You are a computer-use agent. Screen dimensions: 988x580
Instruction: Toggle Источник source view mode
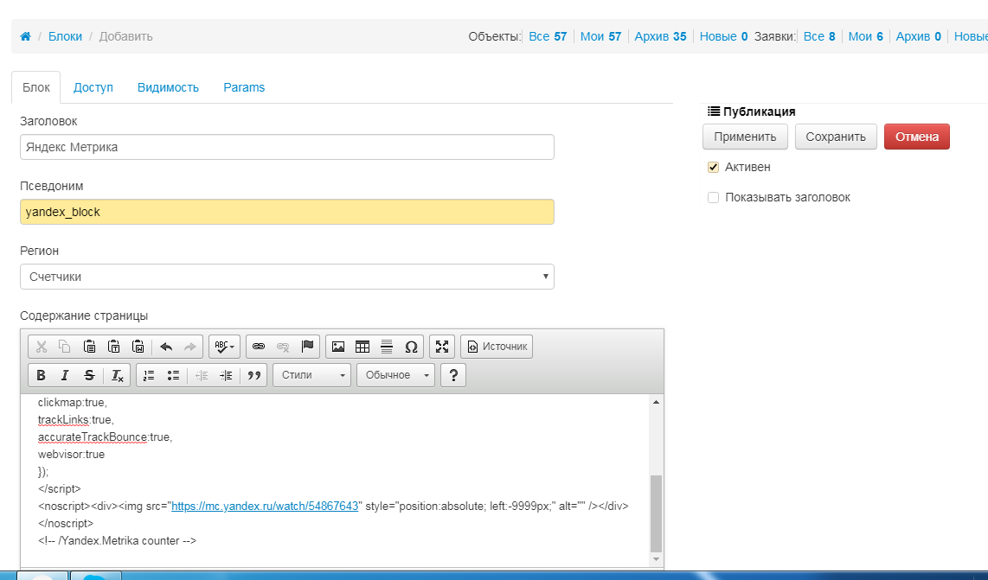(x=497, y=347)
